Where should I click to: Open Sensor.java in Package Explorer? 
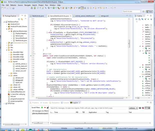click(19, 36)
